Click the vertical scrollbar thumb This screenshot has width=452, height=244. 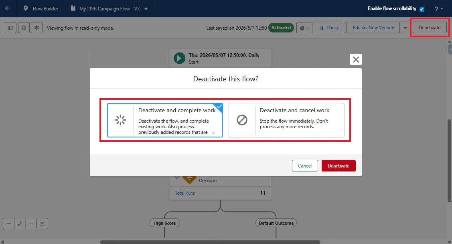point(450,160)
